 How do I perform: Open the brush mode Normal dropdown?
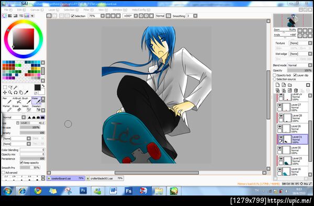pos(24,118)
